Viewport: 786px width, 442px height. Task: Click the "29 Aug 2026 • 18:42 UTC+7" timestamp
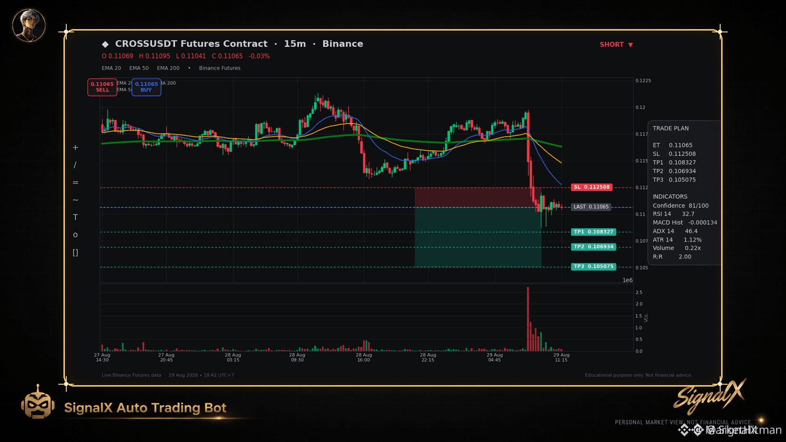tap(201, 375)
